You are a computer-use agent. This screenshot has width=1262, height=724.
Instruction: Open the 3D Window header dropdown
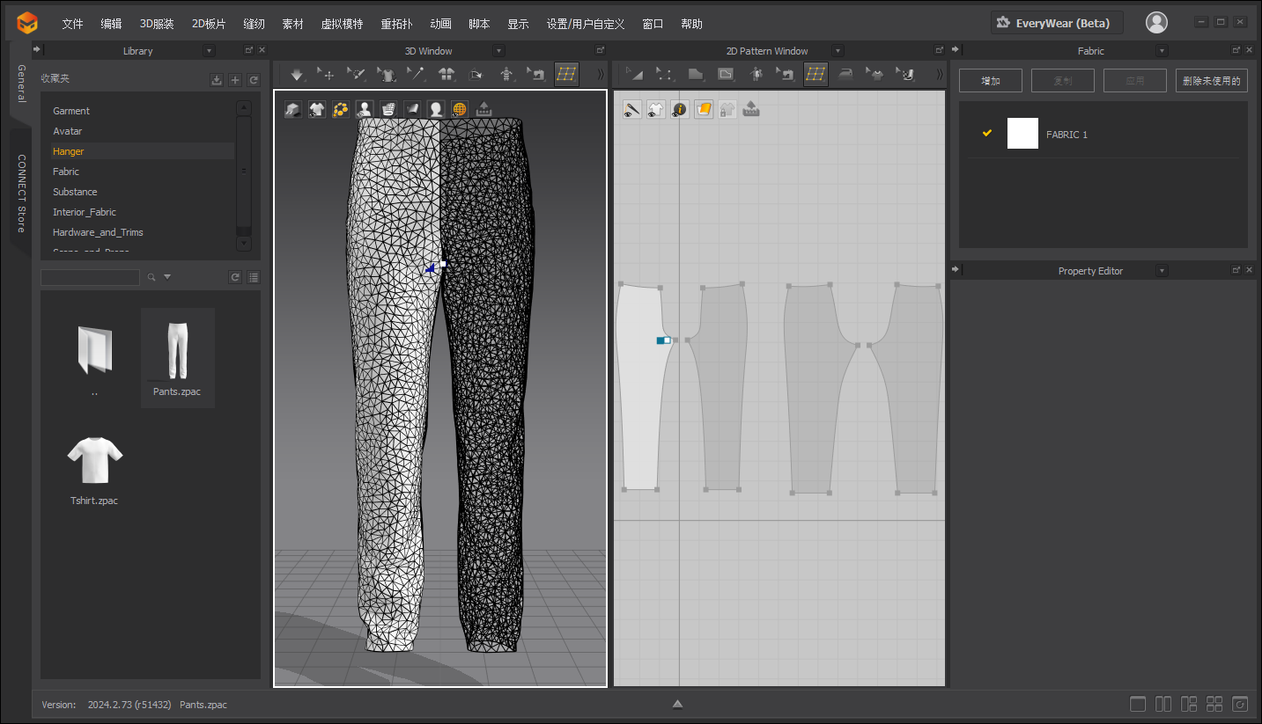(499, 51)
